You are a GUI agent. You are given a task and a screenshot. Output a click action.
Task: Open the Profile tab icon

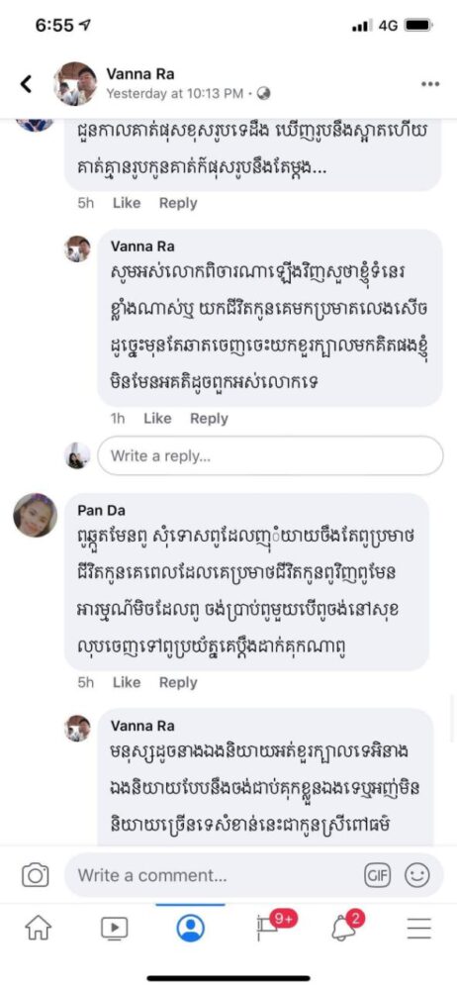pyautogui.click(x=190, y=928)
